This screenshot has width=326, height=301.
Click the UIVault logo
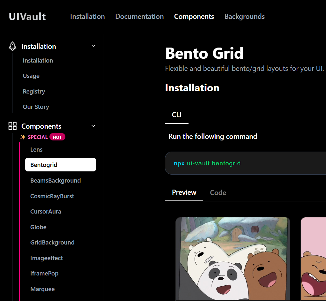27,16
